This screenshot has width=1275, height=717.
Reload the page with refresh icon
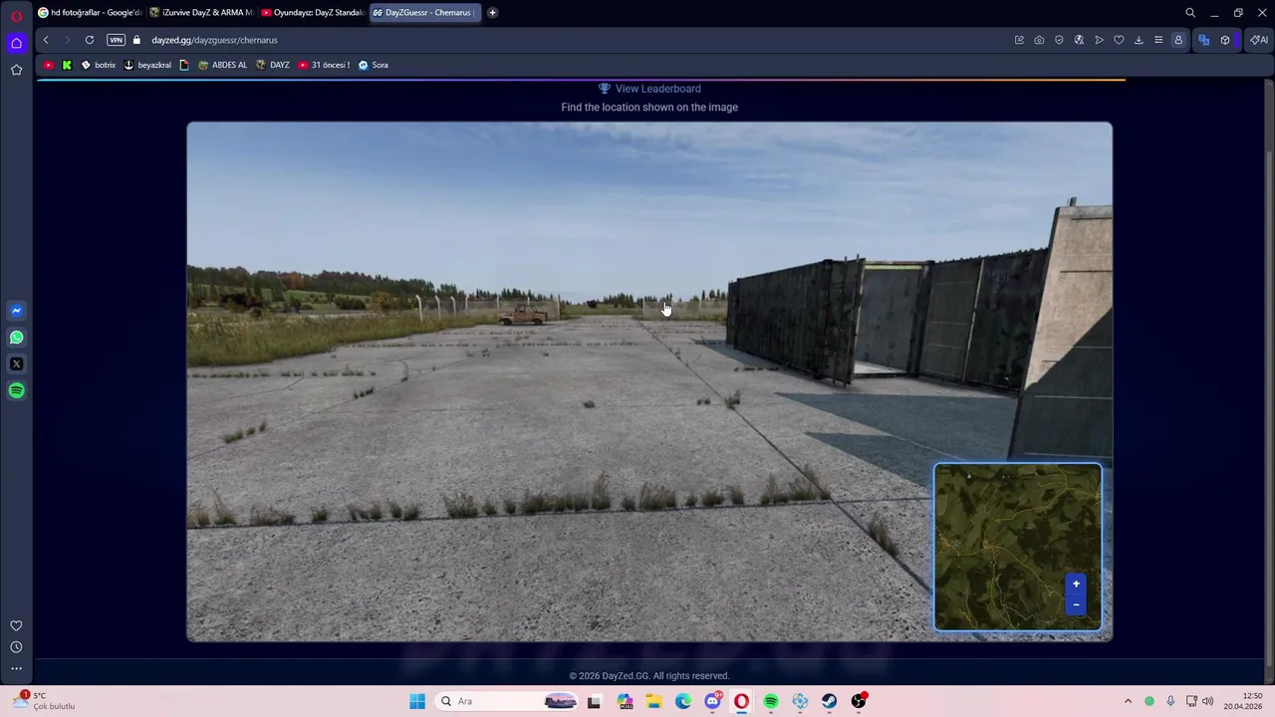click(x=90, y=40)
